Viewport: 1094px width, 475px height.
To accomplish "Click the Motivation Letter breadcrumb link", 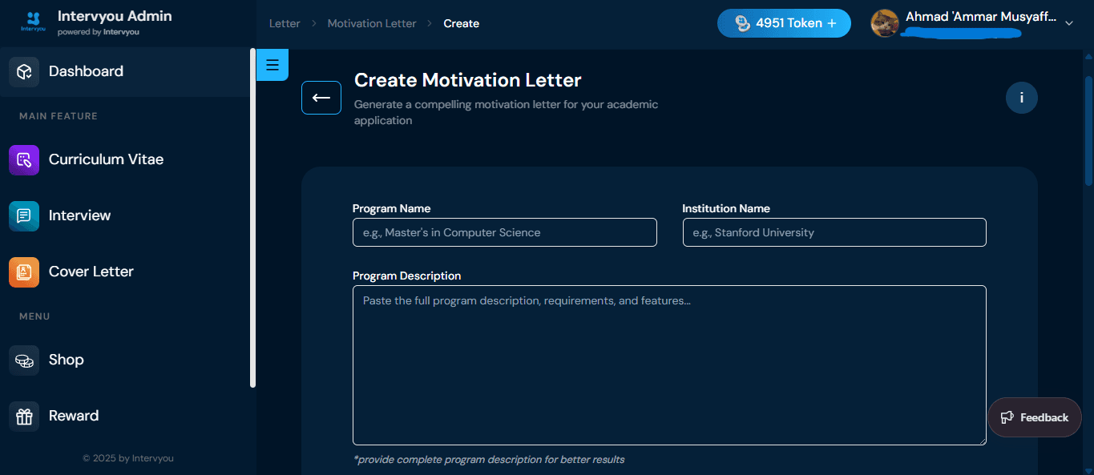I will click(372, 23).
